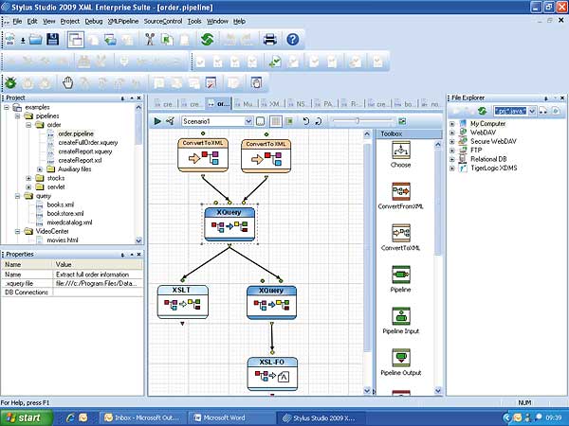Select ConvertToXML node in Toolbox
Image resolution: width=569 pixels, height=426 pixels.
pos(400,238)
